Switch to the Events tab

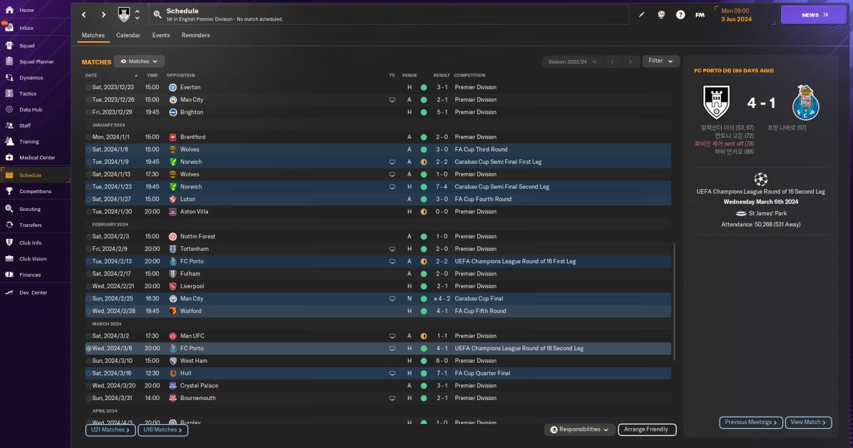161,35
